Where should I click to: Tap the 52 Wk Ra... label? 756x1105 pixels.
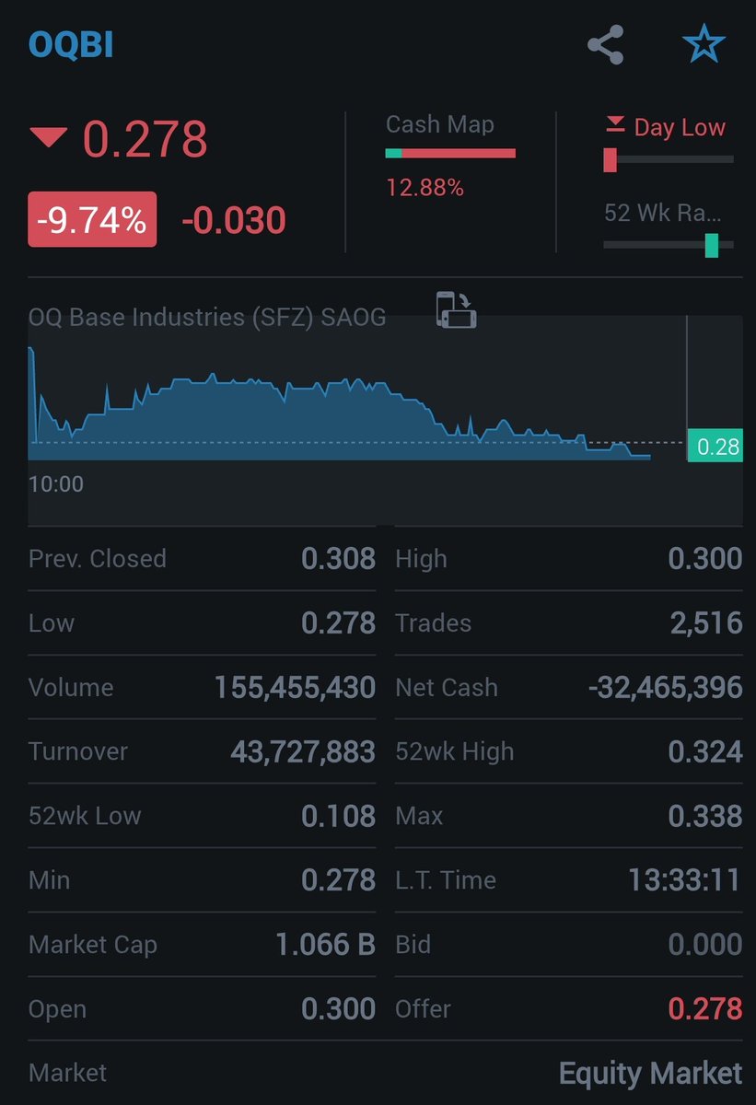point(663,213)
